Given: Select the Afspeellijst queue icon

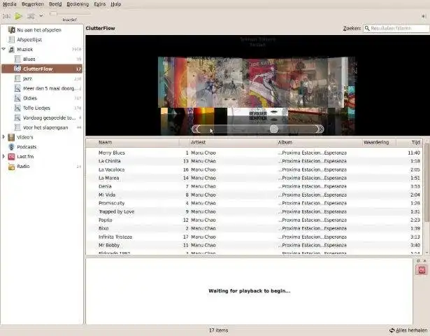Looking at the screenshot, I should [x=11, y=39].
